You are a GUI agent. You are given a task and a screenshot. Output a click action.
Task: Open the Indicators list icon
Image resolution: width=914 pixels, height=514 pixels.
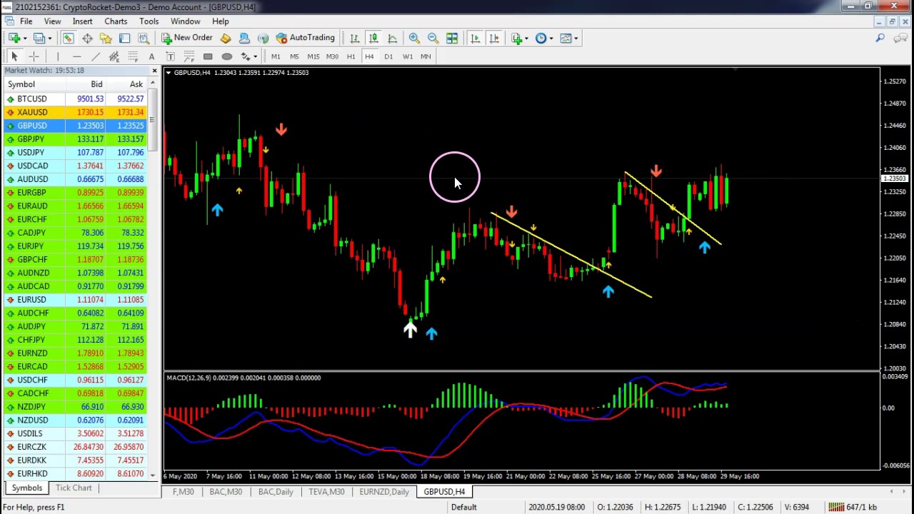517,38
